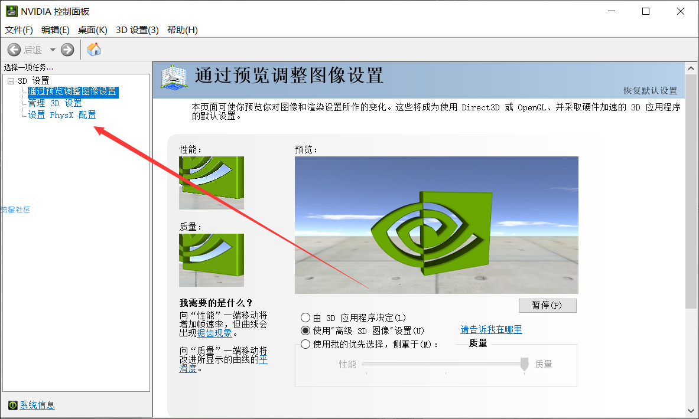Collapse the 3D 设置 tree node
699x419 pixels.
point(11,81)
